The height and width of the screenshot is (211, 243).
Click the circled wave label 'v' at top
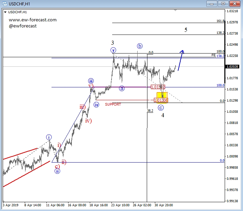point(113,50)
